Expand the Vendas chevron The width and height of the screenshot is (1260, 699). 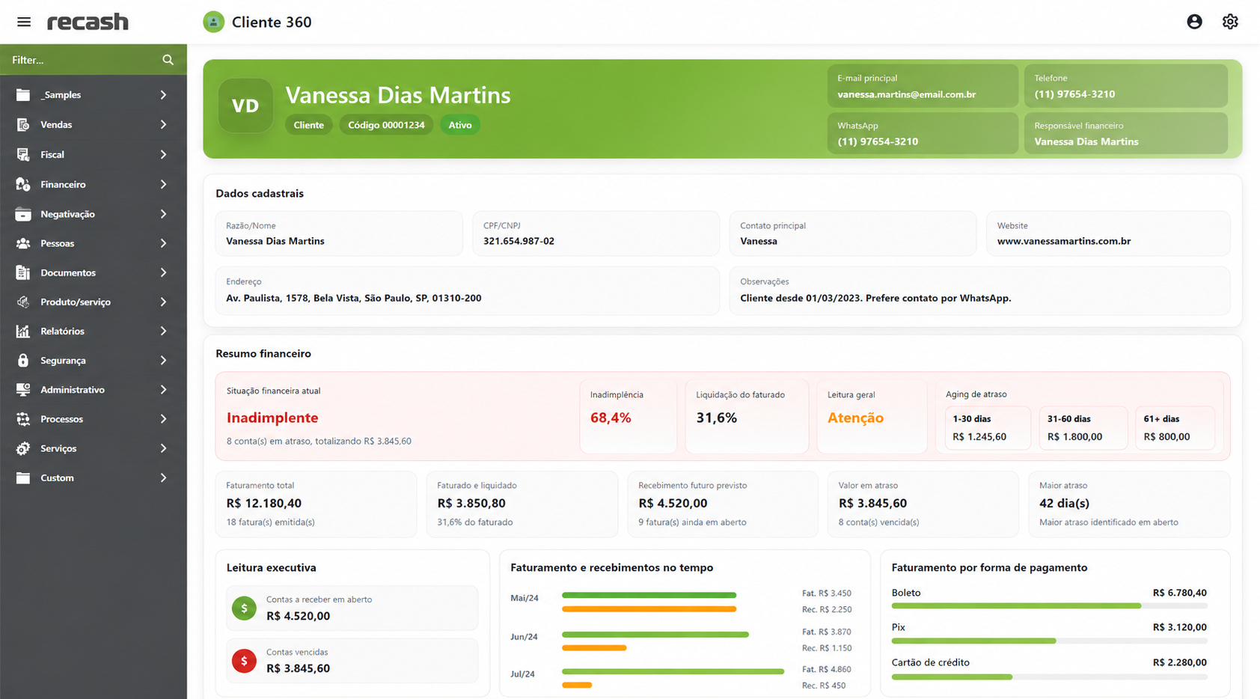pos(163,125)
